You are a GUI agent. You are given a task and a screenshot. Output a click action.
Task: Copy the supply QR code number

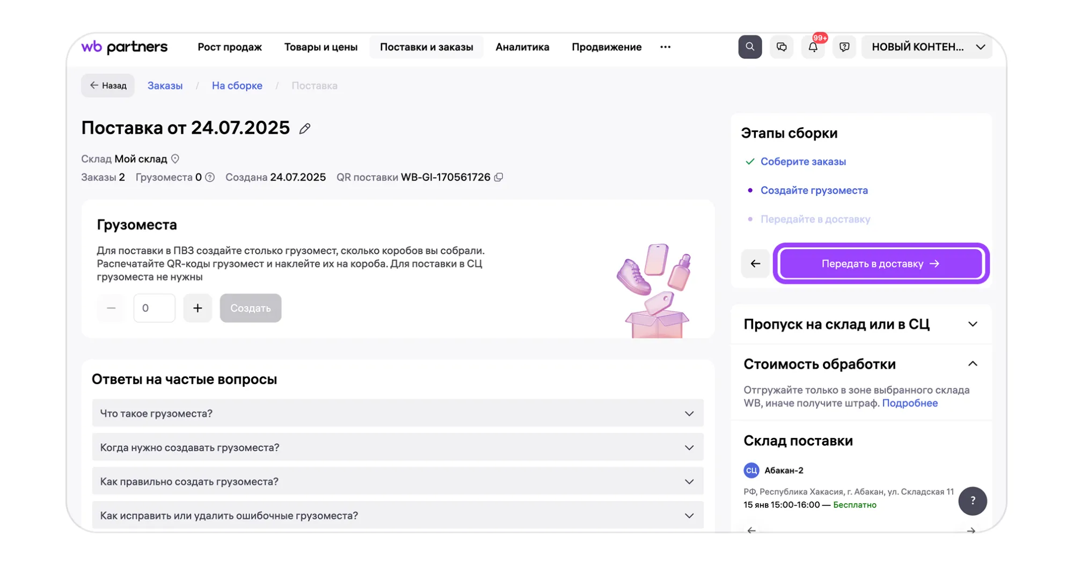(499, 178)
